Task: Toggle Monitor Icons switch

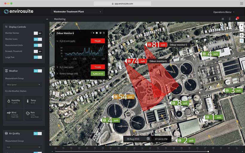Action: point(38,39)
